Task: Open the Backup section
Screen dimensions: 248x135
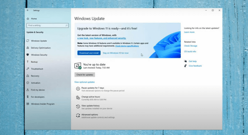Action: 34,62
